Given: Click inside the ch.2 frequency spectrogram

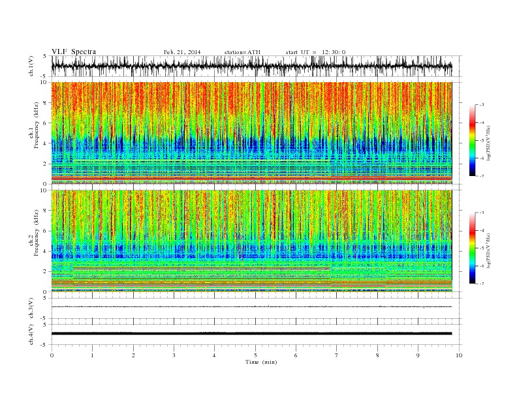Looking at the screenshot, I should click(251, 241).
